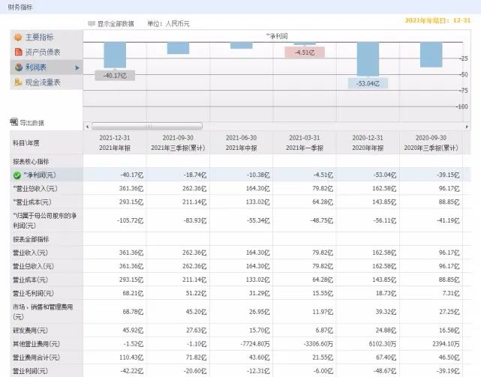Image resolution: width=481 pixels, height=377 pixels.
Task: Click the 报表全部指标 section header
Action: [x=31, y=239]
